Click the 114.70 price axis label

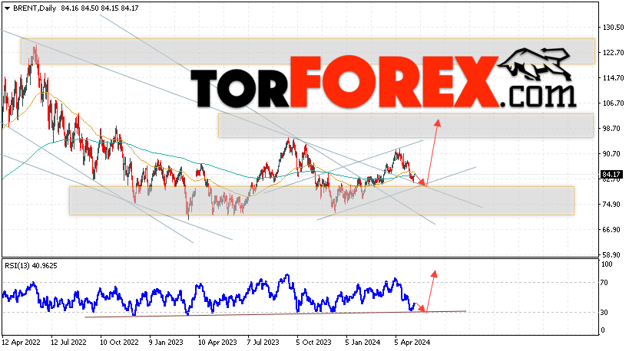tap(614, 77)
